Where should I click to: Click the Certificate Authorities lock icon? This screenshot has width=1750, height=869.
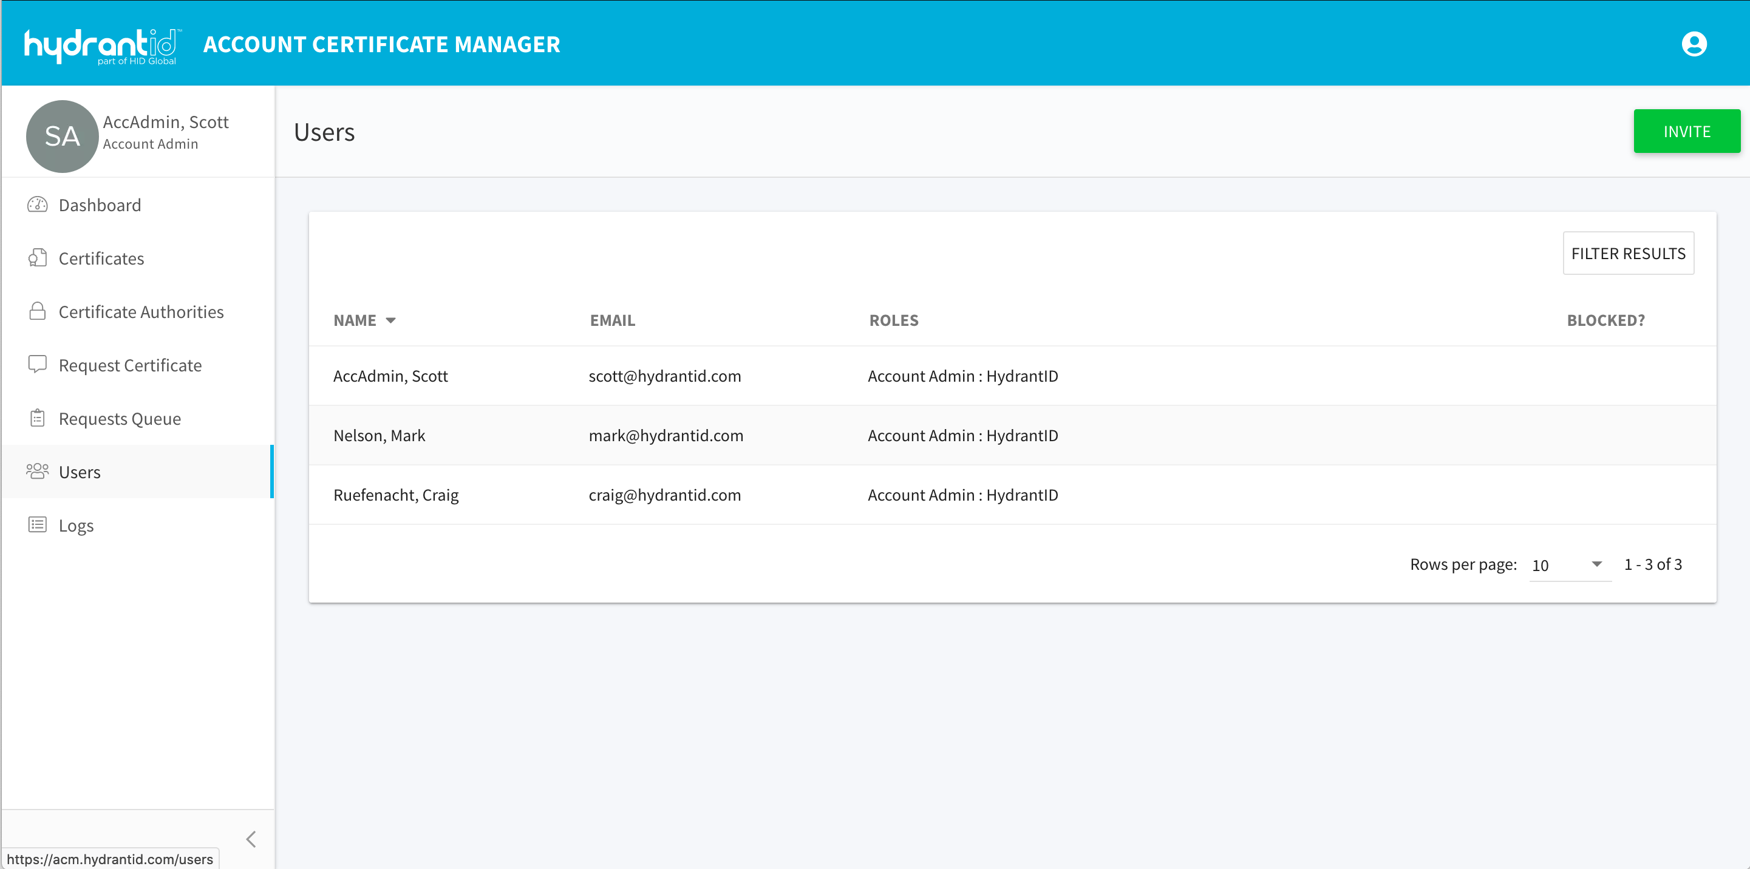click(x=38, y=311)
